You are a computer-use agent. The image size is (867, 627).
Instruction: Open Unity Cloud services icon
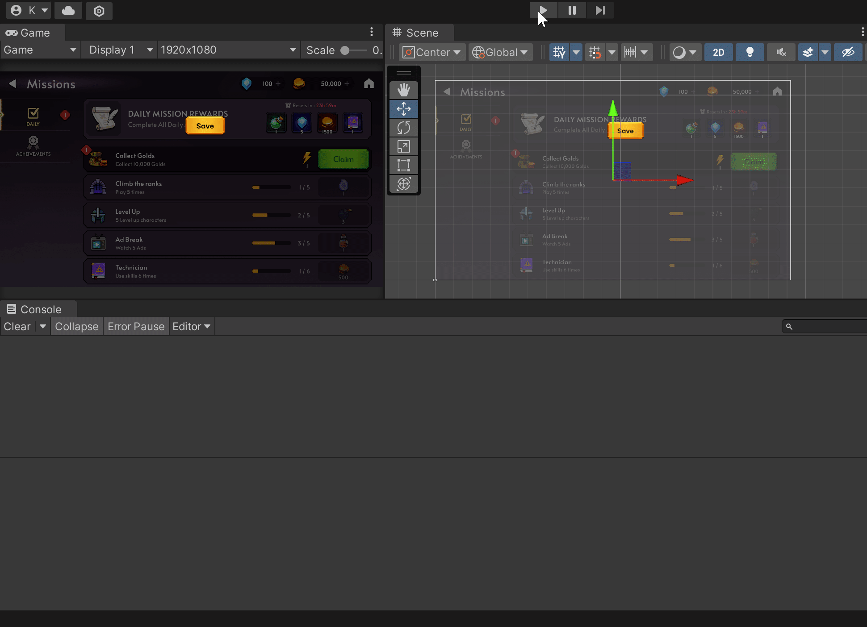[68, 11]
